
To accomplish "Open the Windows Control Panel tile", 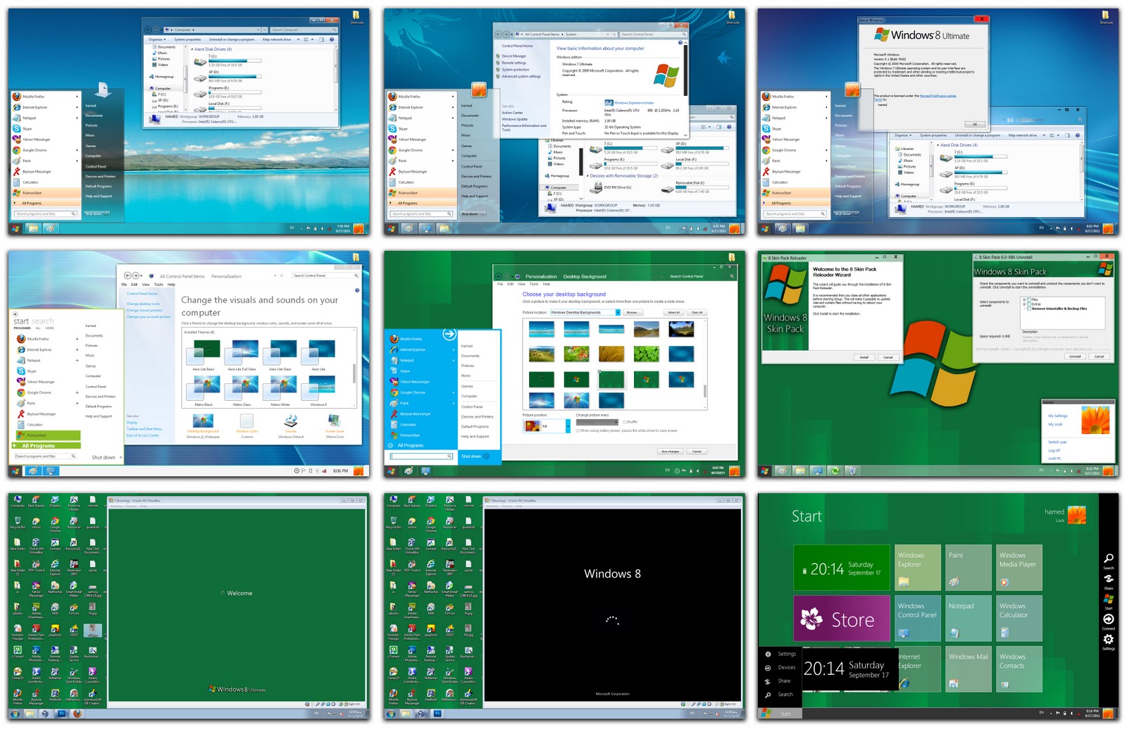I will (918, 618).
